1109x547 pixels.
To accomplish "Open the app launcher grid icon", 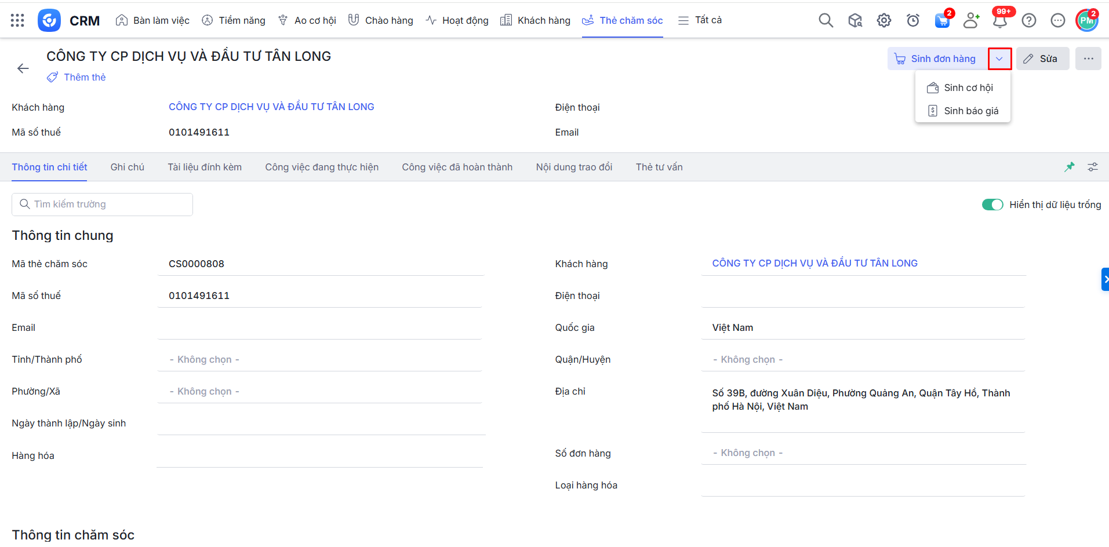I will pyautogui.click(x=17, y=20).
